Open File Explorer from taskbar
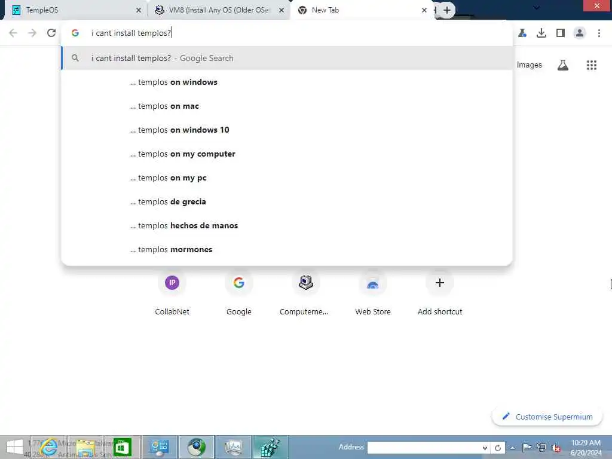 tap(86, 447)
